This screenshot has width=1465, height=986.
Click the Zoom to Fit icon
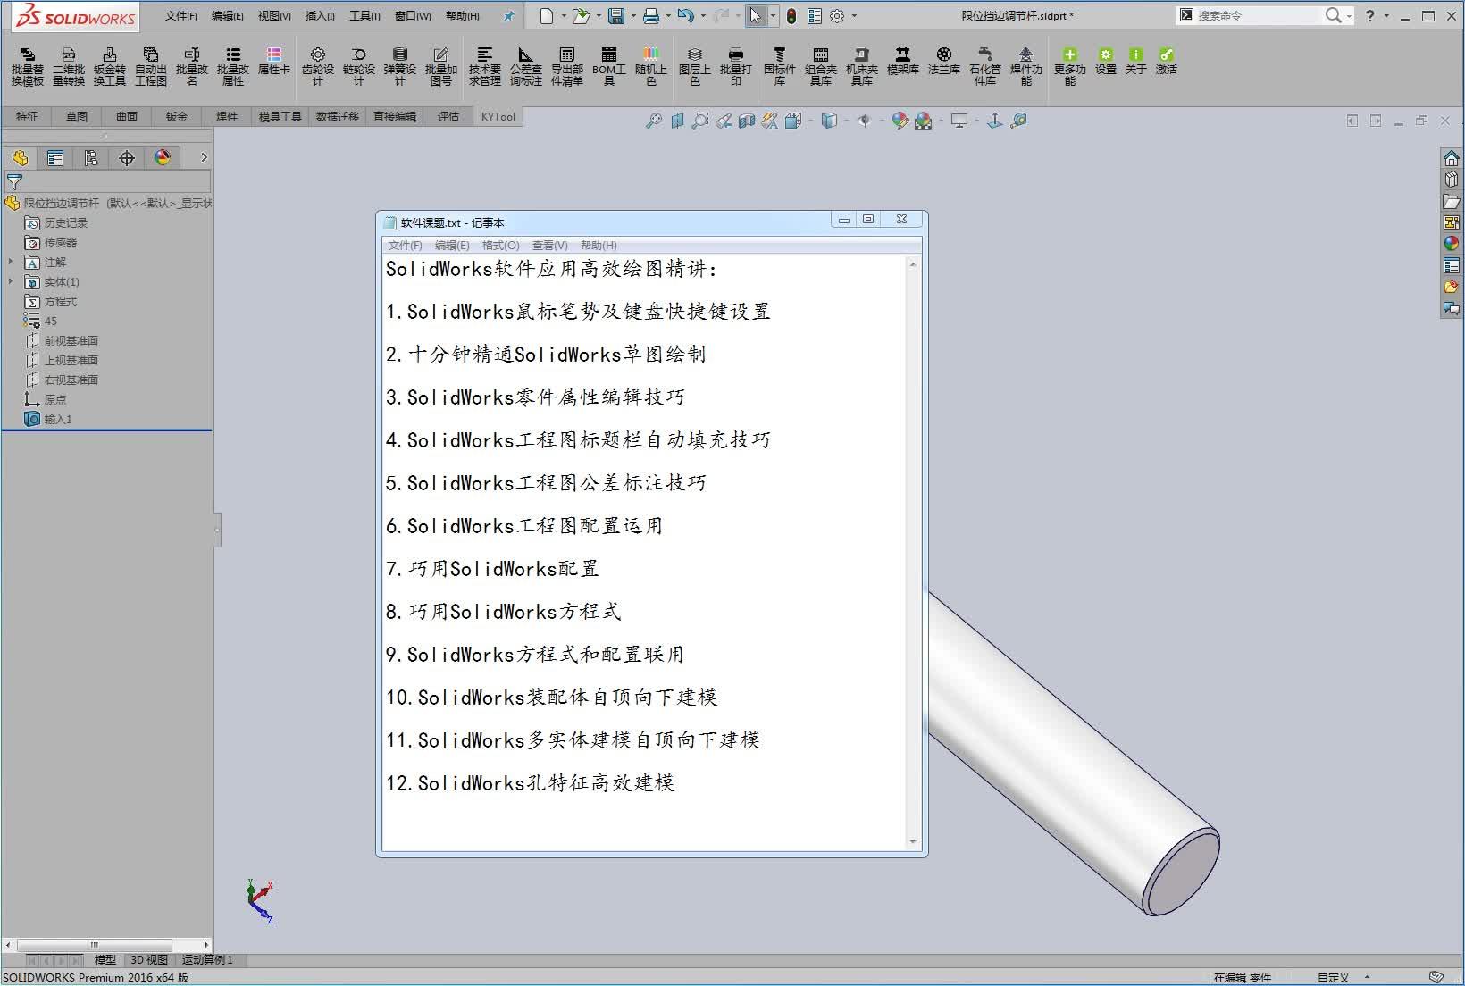pyautogui.click(x=654, y=121)
